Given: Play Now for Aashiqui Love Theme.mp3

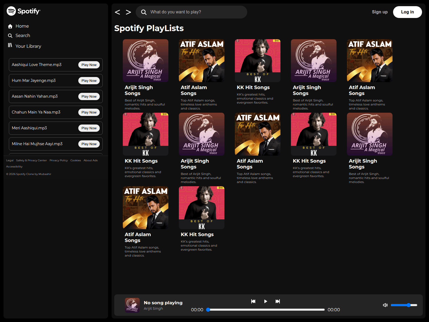Looking at the screenshot, I should 89,65.
